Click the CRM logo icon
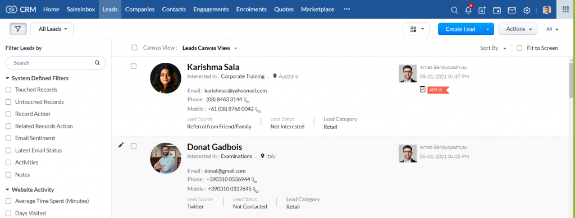This screenshot has height=218, width=575. (x=12, y=10)
